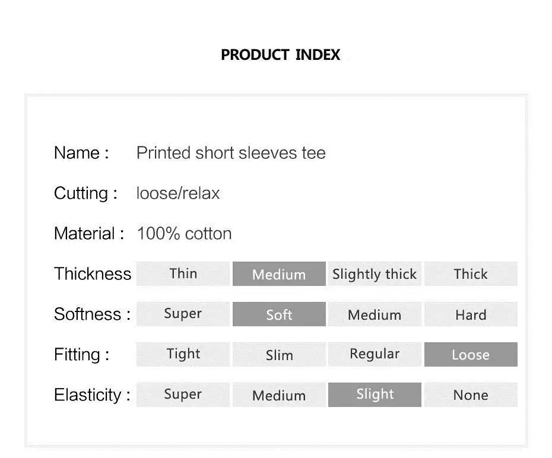
Task: Choose the Regular fitting option
Action: point(375,354)
